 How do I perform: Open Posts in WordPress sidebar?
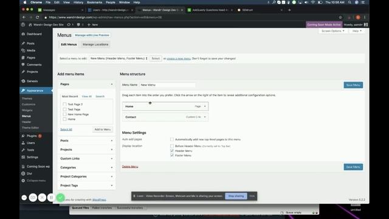pos(30,43)
